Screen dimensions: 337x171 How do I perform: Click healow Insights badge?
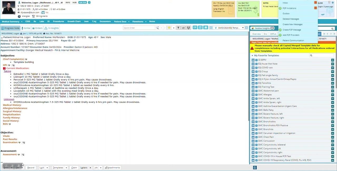pyautogui.click(x=263, y=28)
